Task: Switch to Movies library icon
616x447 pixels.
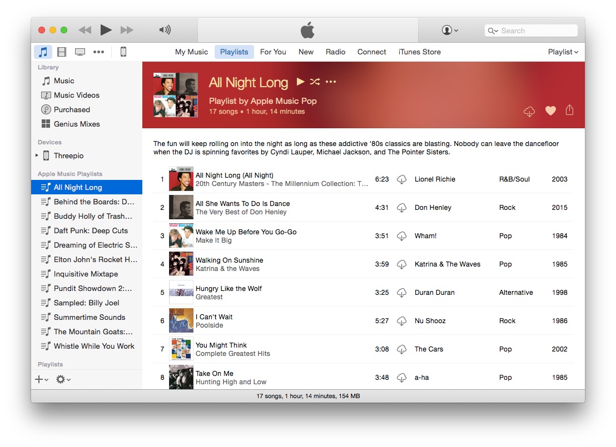Action: [x=62, y=52]
